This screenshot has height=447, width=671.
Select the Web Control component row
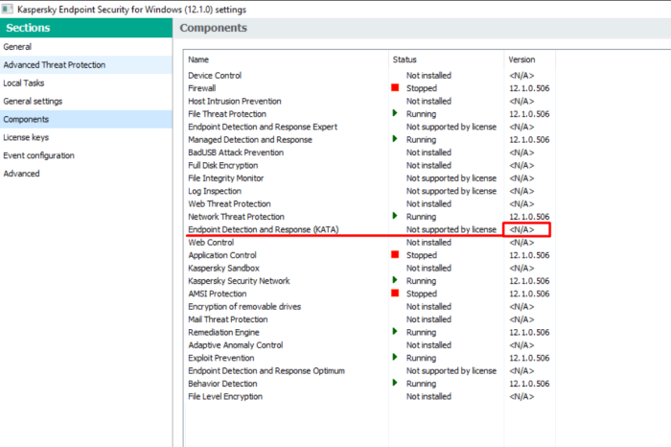(x=211, y=243)
